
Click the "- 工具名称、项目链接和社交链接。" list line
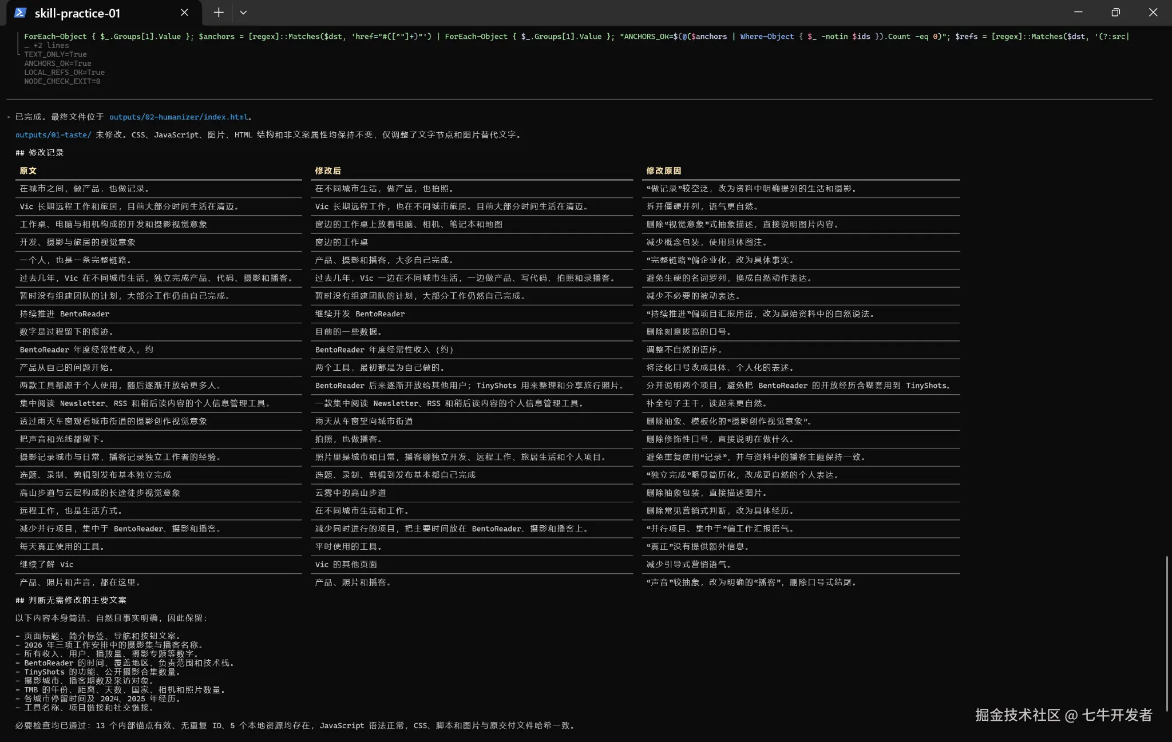(85, 708)
